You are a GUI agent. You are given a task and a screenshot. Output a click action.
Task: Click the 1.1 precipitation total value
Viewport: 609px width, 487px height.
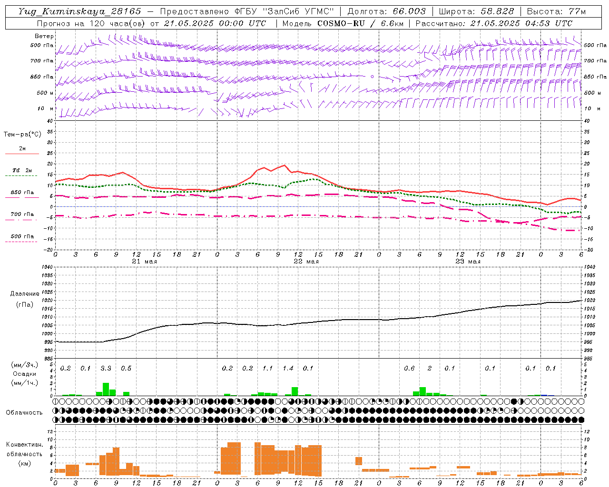[267, 368]
